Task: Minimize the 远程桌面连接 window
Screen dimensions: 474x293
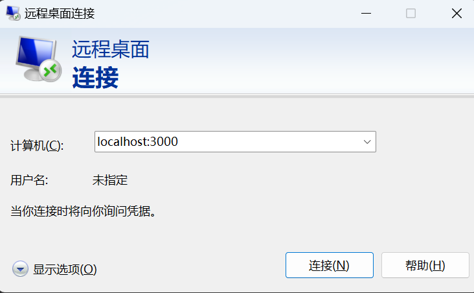Action: click(x=366, y=14)
